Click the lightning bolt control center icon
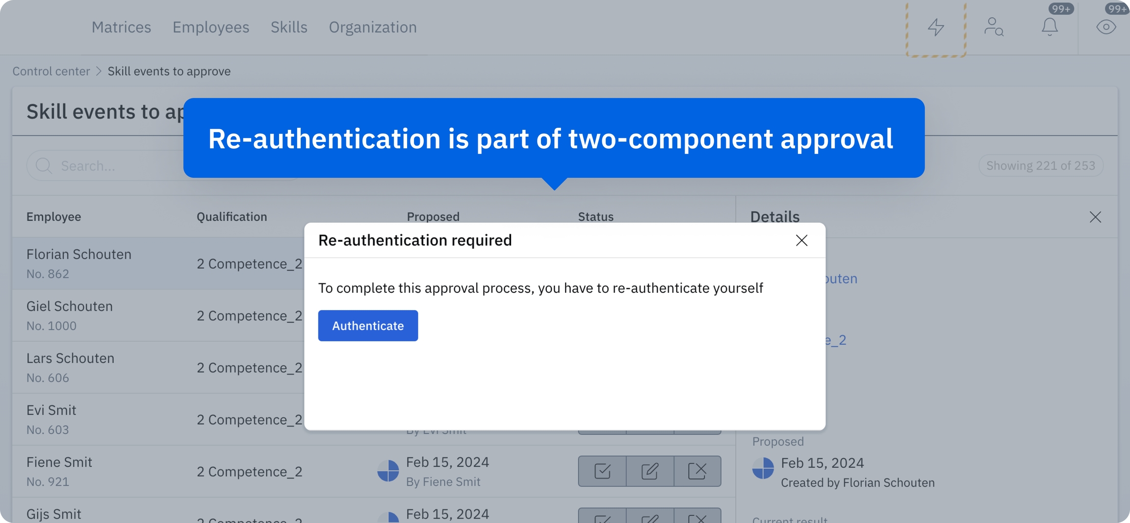This screenshot has height=523, width=1130. pyautogui.click(x=936, y=27)
